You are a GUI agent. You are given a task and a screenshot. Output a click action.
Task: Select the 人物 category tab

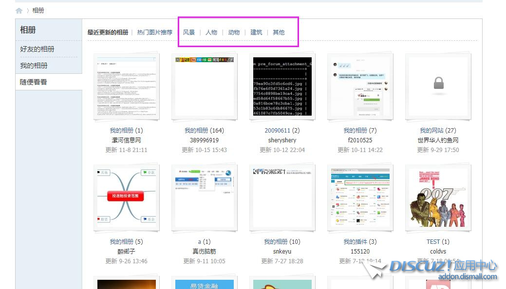point(211,33)
